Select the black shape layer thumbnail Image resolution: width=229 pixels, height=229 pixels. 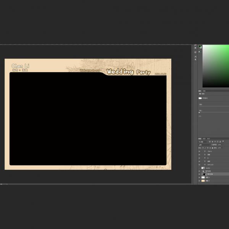[204, 174]
